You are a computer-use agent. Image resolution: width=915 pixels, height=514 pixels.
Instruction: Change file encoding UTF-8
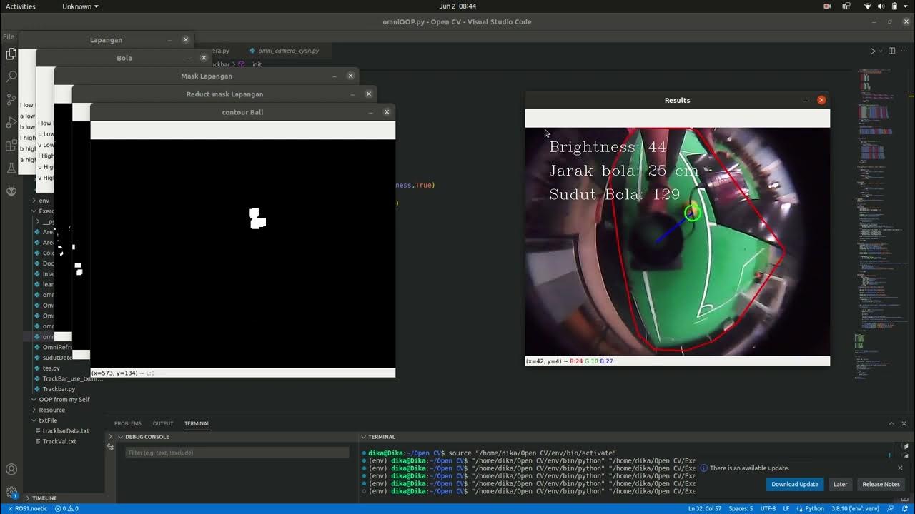(x=768, y=509)
